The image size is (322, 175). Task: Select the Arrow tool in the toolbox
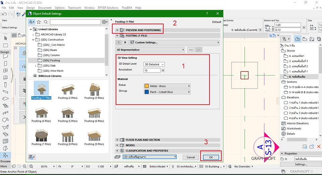tap(6, 38)
